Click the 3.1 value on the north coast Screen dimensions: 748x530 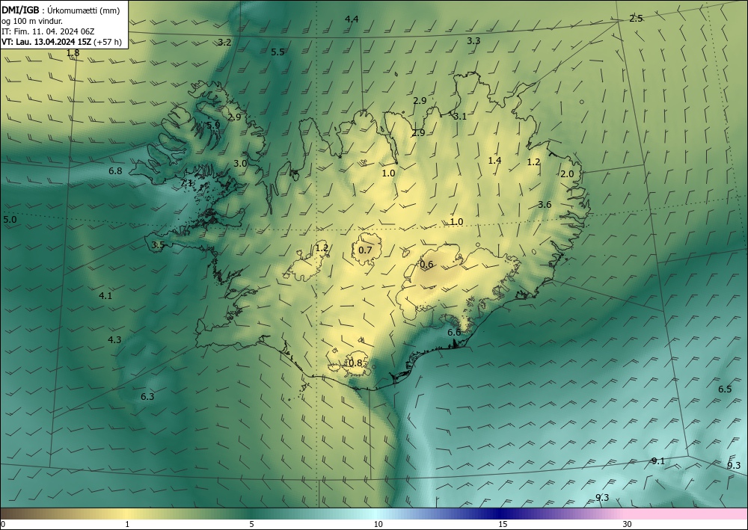460,117
